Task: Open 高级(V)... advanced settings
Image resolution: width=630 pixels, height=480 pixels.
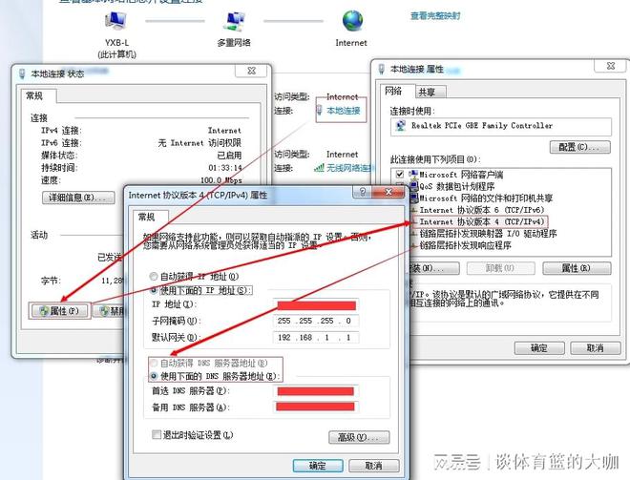Action: [358, 437]
